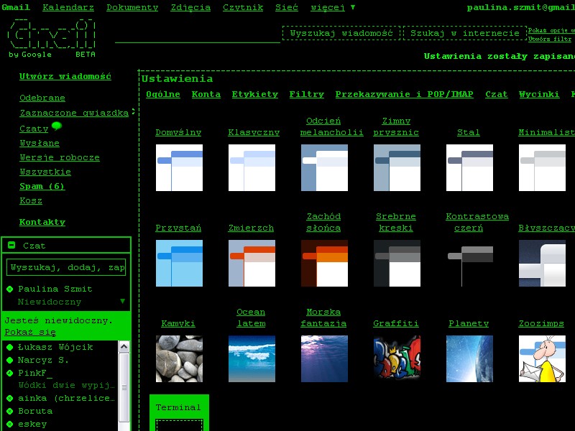Collapse the Czat panel with minus icon
Viewport: 575px width, 431px height.
tap(11, 245)
